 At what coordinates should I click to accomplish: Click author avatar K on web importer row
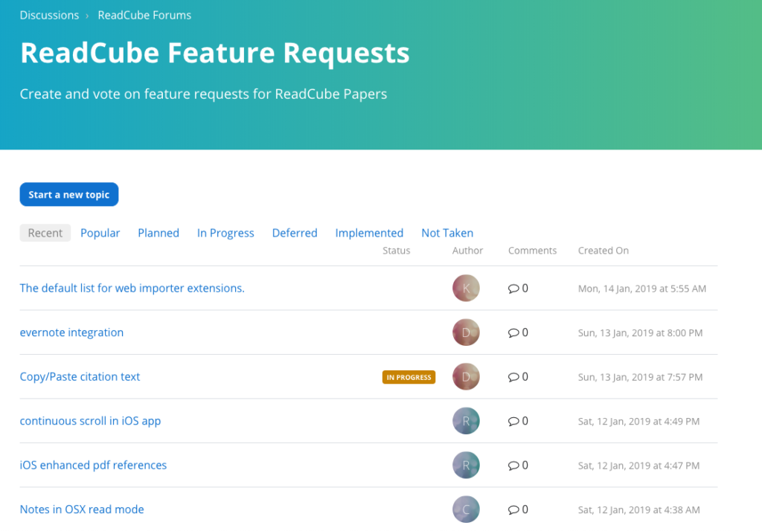coord(466,288)
